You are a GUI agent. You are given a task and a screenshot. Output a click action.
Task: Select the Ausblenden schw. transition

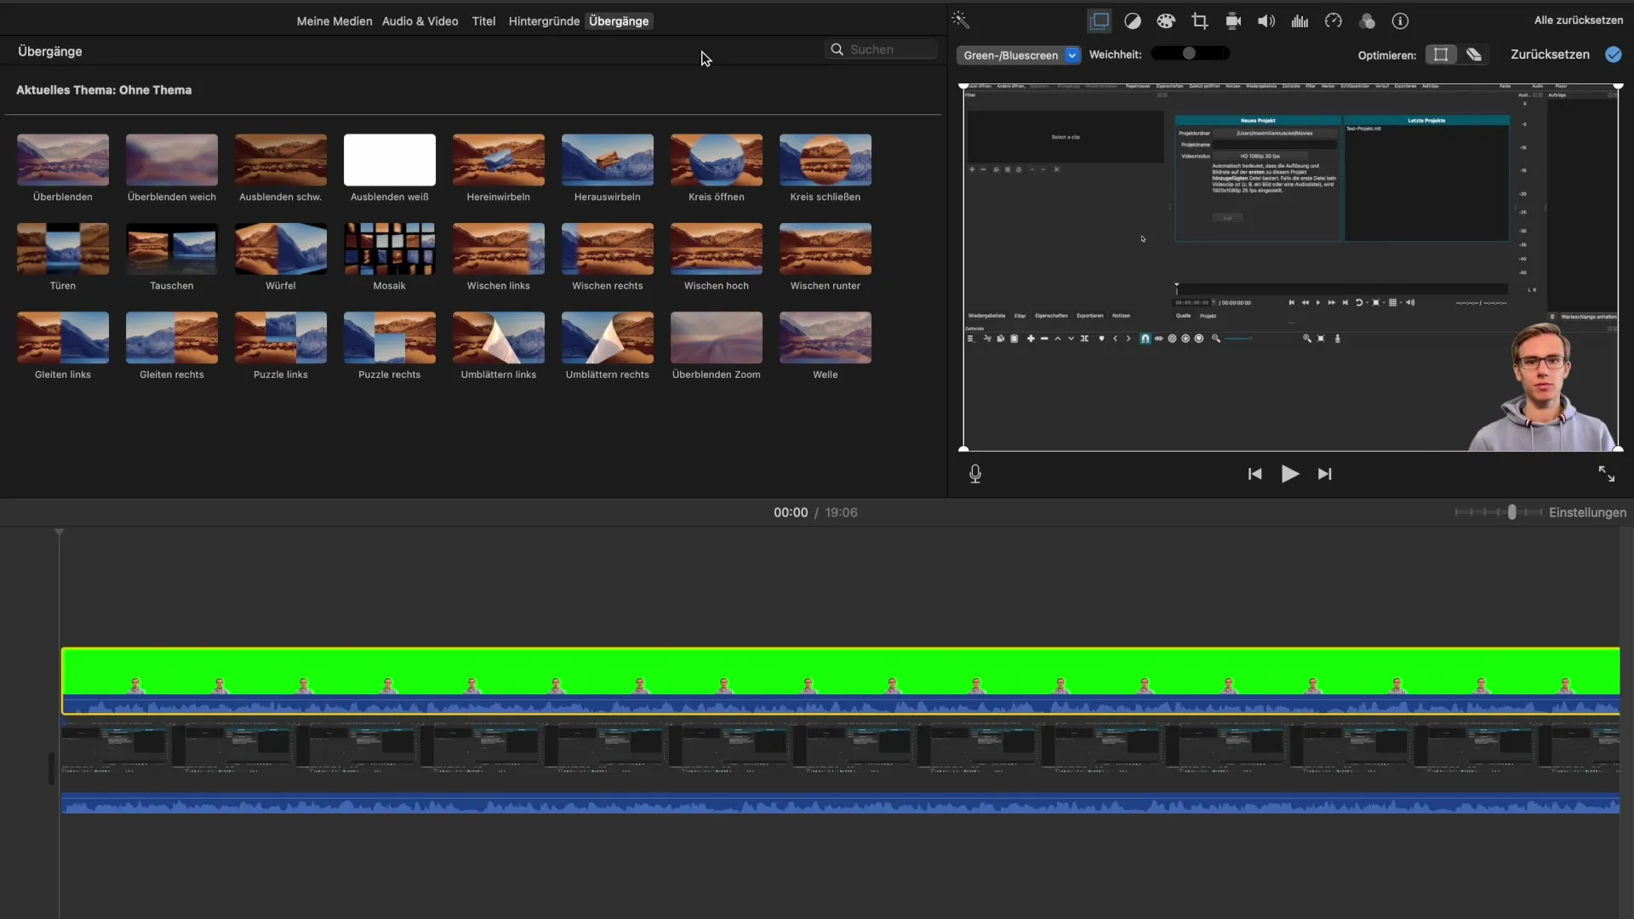[281, 160]
